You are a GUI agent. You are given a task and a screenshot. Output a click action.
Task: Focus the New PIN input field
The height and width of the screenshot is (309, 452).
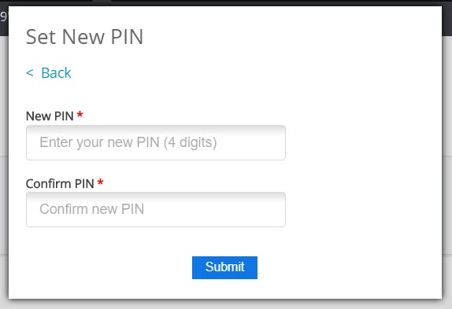[156, 142]
